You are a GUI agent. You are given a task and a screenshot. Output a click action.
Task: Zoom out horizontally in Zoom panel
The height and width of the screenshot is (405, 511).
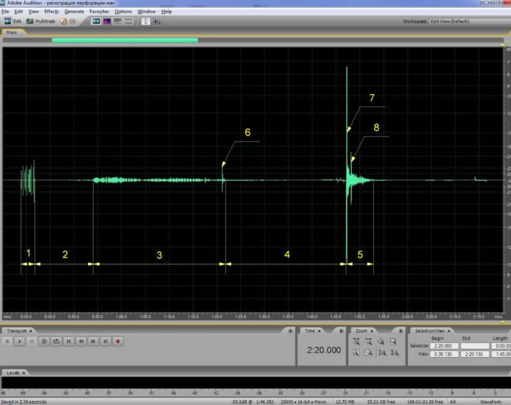point(369,341)
